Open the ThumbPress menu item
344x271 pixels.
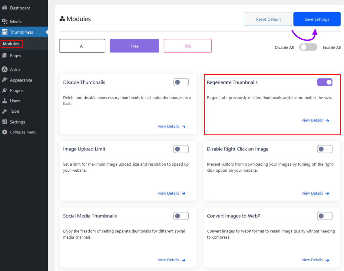tap(24, 32)
